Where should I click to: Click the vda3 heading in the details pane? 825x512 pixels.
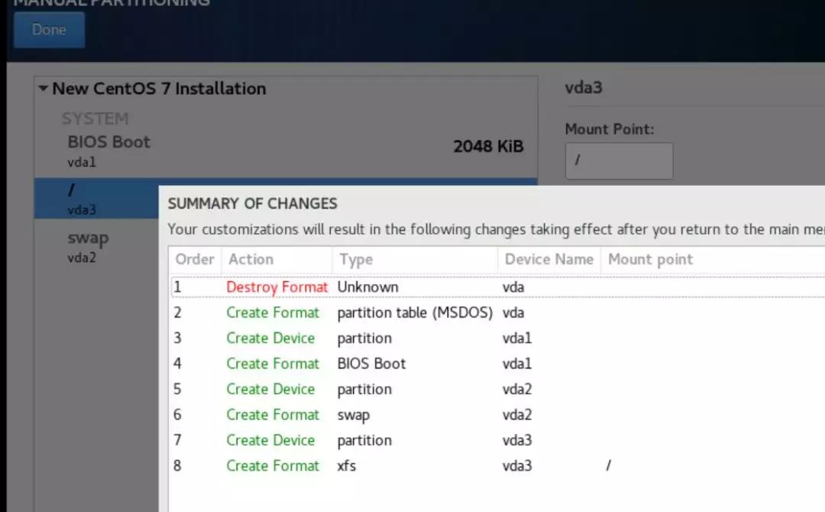[584, 87]
